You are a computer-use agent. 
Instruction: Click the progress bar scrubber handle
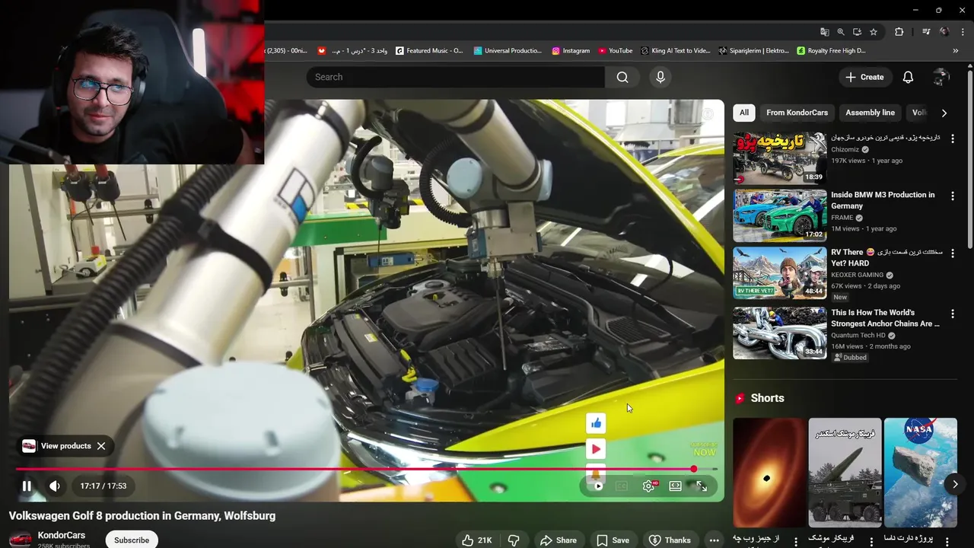[x=694, y=469]
